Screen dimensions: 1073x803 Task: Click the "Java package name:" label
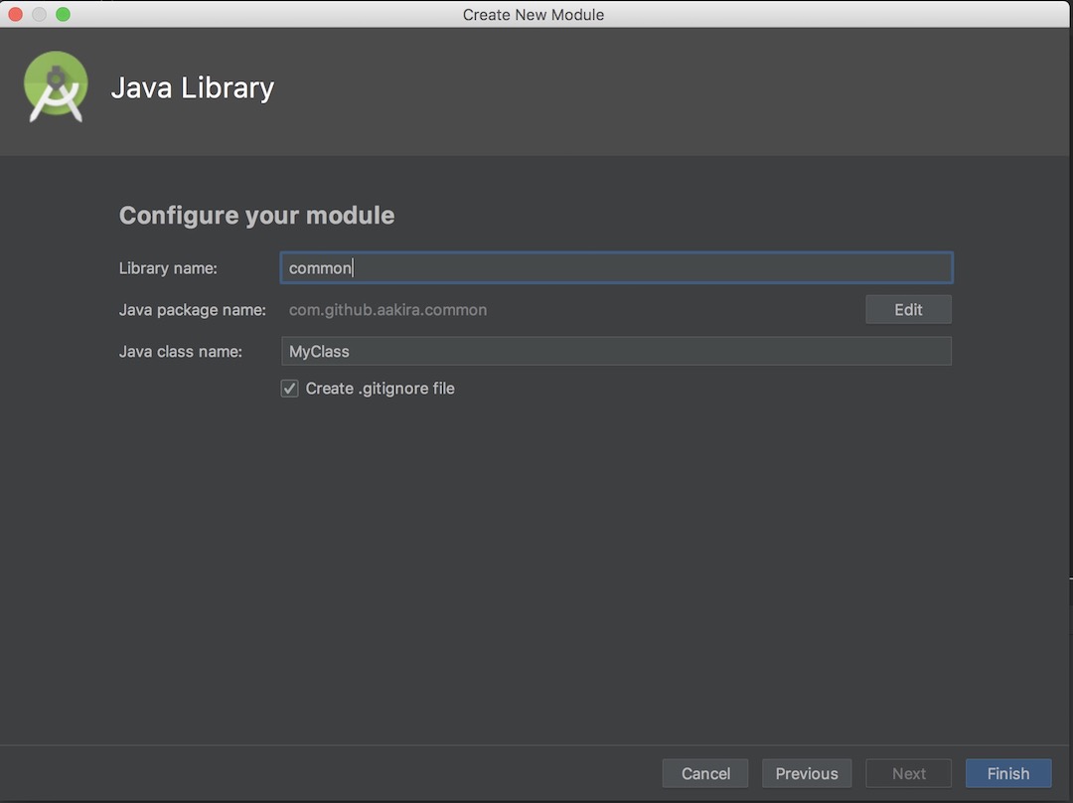[193, 310]
